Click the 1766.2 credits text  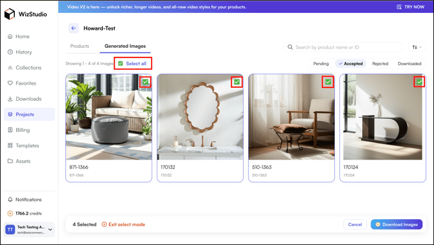tap(29, 213)
